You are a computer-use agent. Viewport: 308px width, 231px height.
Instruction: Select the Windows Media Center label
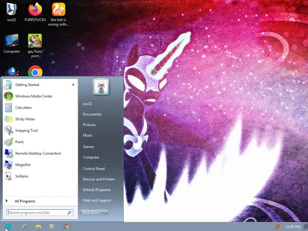(34, 96)
